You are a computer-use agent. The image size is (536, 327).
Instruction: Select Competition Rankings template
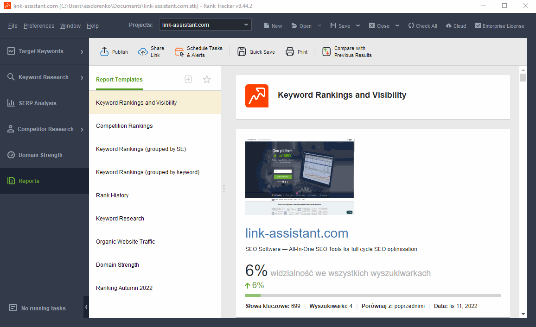tap(155, 126)
